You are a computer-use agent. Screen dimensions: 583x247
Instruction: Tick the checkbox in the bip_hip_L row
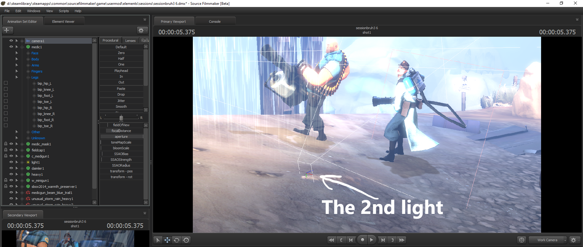click(6, 83)
